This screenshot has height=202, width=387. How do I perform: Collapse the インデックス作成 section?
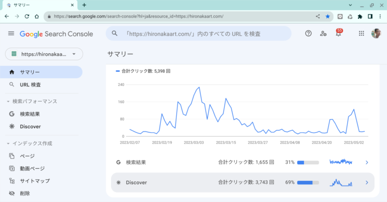[x=30, y=143]
